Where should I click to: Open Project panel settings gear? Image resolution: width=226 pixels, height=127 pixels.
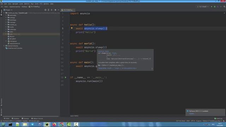click(x=55, y=10)
